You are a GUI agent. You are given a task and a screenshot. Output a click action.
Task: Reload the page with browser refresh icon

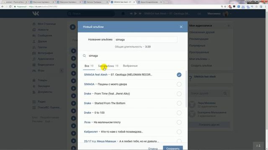(10, 7)
